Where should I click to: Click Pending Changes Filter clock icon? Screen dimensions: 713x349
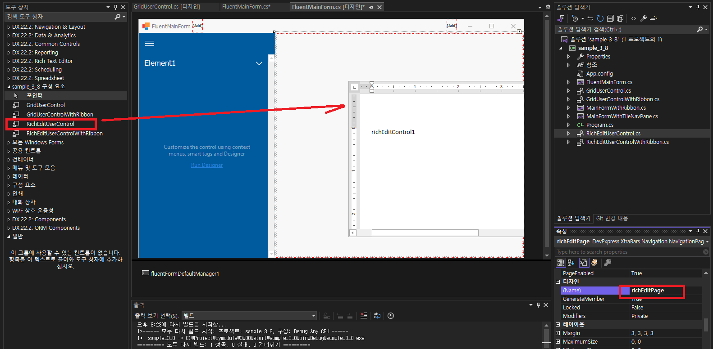coord(575,18)
